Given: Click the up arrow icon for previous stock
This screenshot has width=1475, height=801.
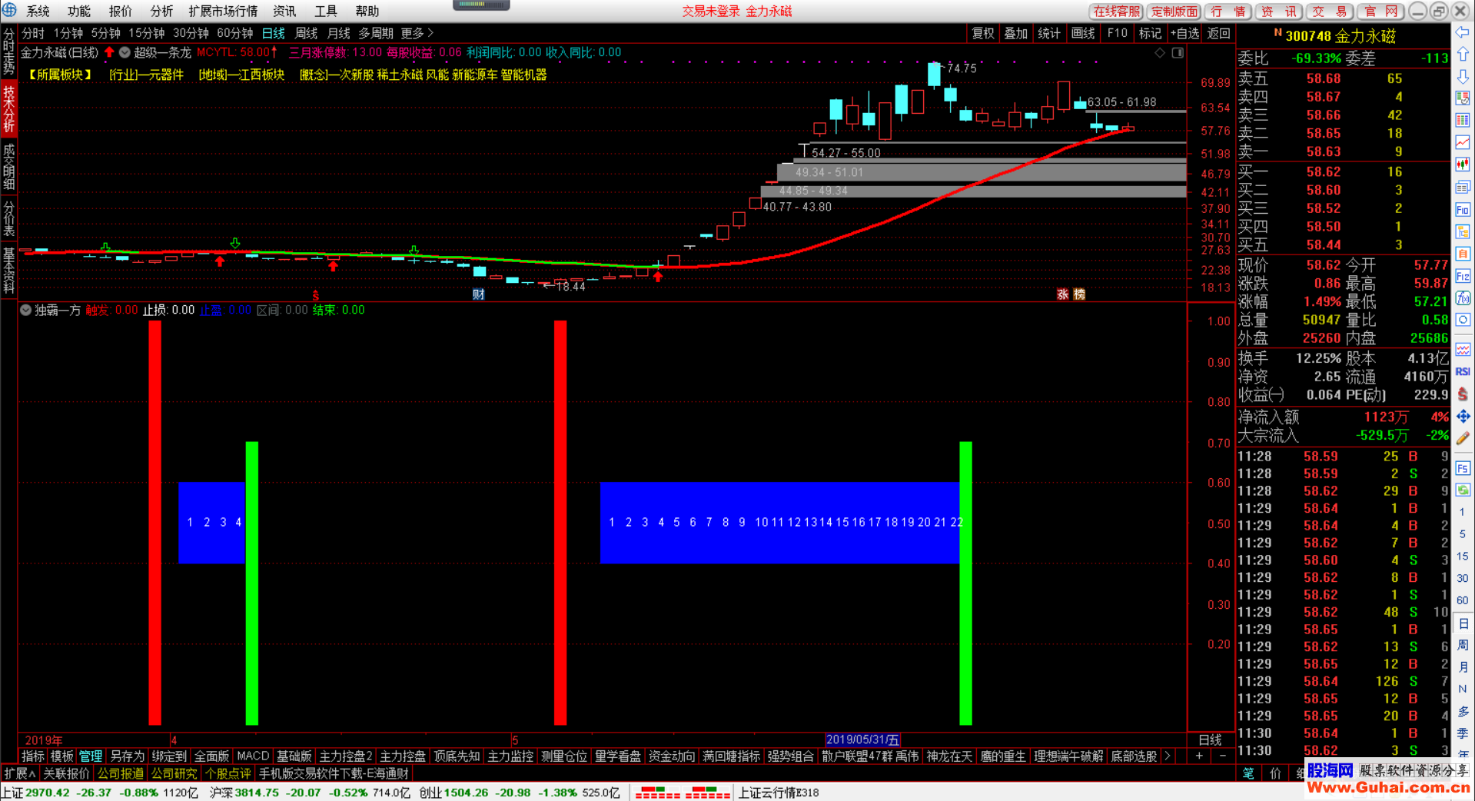Looking at the screenshot, I should [x=1462, y=55].
